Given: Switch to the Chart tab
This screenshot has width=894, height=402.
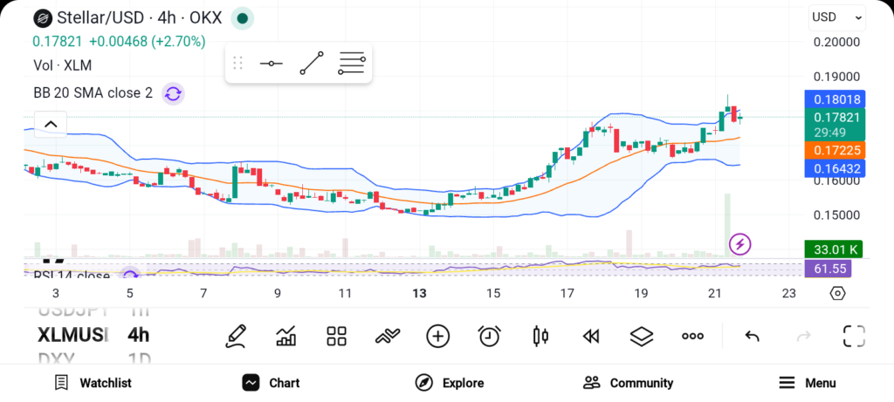Looking at the screenshot, I should point(271,383).
